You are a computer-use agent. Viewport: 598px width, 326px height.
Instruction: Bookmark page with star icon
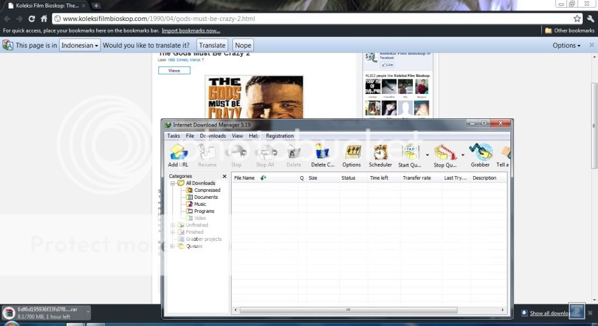577,19
